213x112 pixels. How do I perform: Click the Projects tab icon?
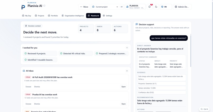click(x=36, y=16)
